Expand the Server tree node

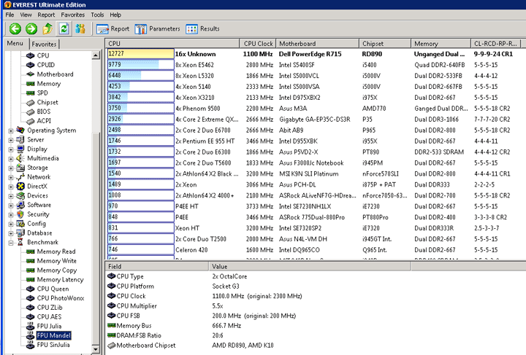11,140
